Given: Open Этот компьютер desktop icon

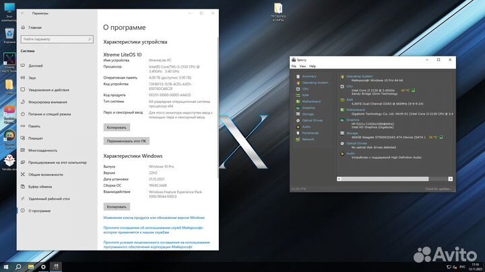Looking at the screenshot, I should click(9, 12).
